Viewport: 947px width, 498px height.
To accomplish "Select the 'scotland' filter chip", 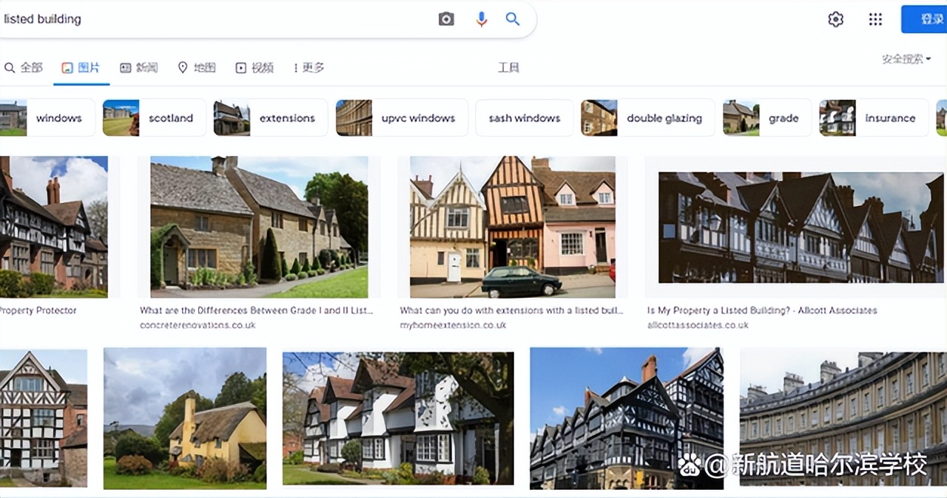I will point(155,118).
